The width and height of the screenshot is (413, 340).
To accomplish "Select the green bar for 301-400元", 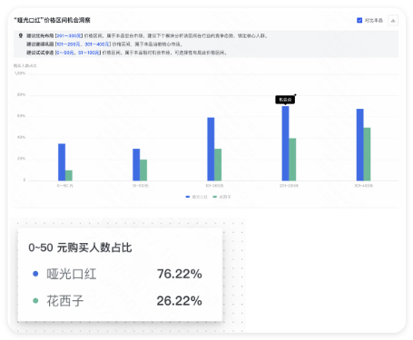I will point(367,154).
